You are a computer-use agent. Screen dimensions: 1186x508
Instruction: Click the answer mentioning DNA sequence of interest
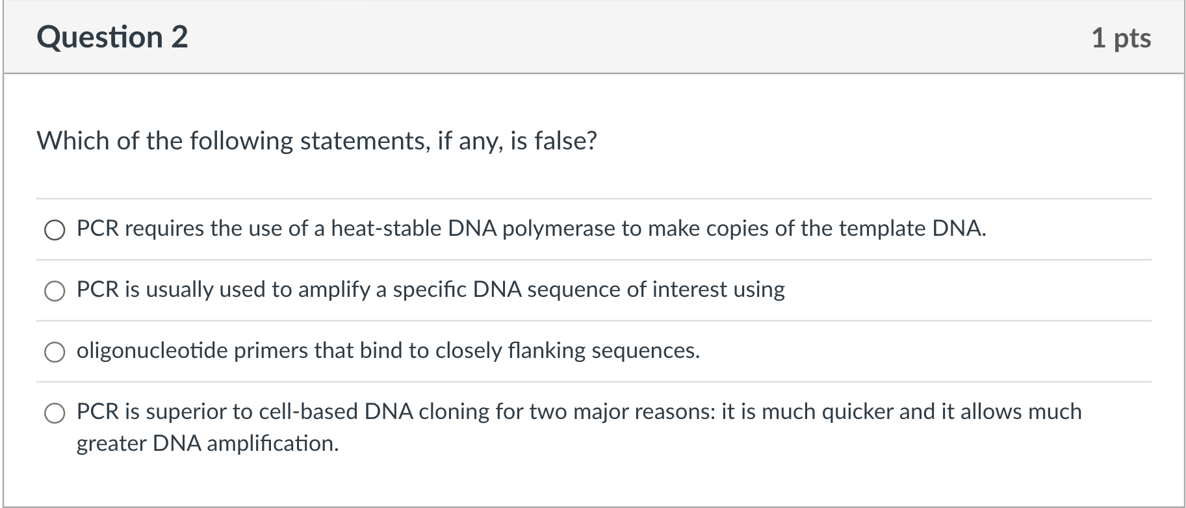click(x=430, y=290)
